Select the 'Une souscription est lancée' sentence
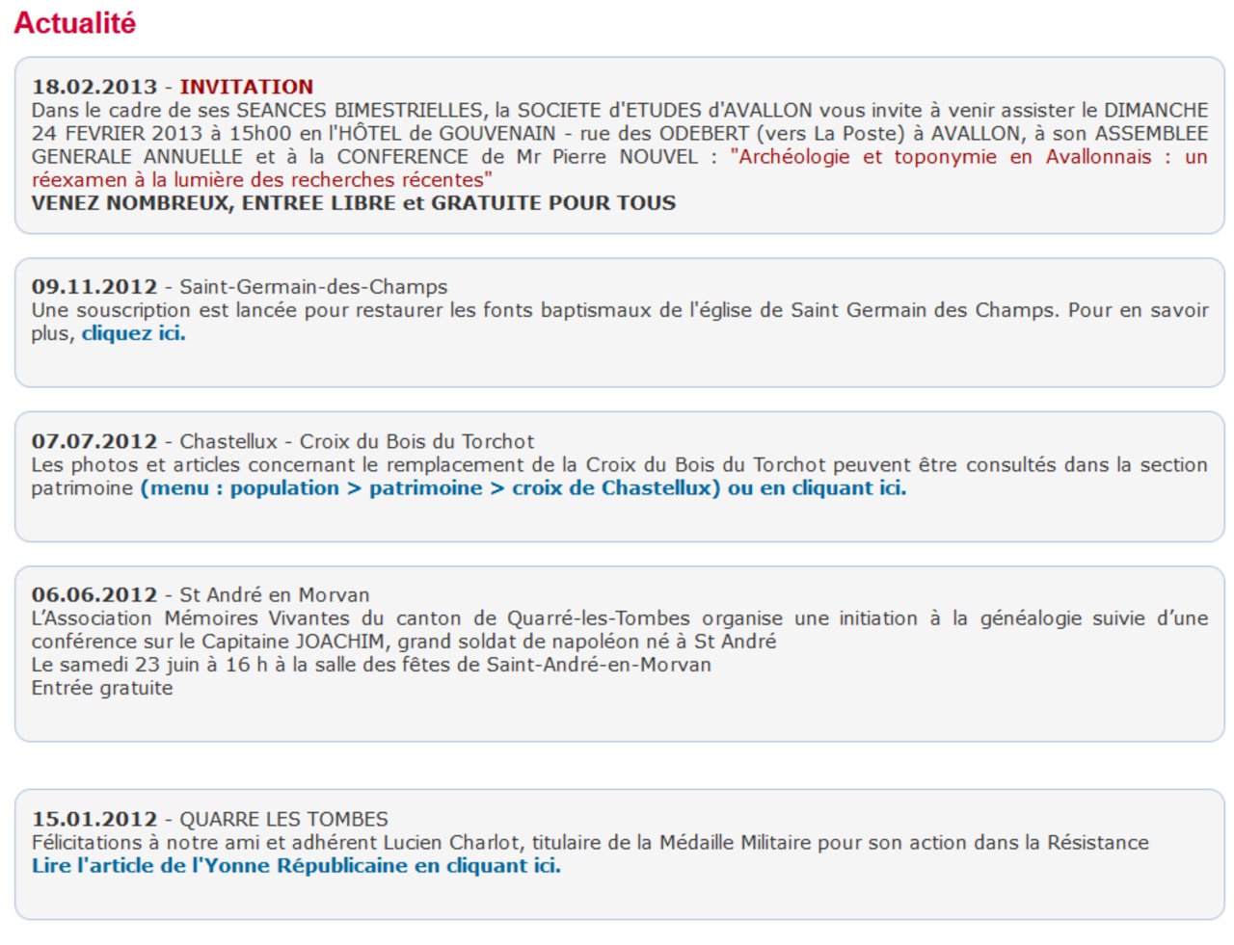The width and height of the screenshot is (1234, 945). pyautogui.click(x=619, y=322)
